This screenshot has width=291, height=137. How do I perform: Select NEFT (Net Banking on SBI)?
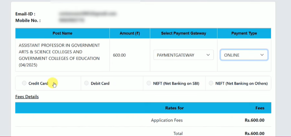pos(149,83)
